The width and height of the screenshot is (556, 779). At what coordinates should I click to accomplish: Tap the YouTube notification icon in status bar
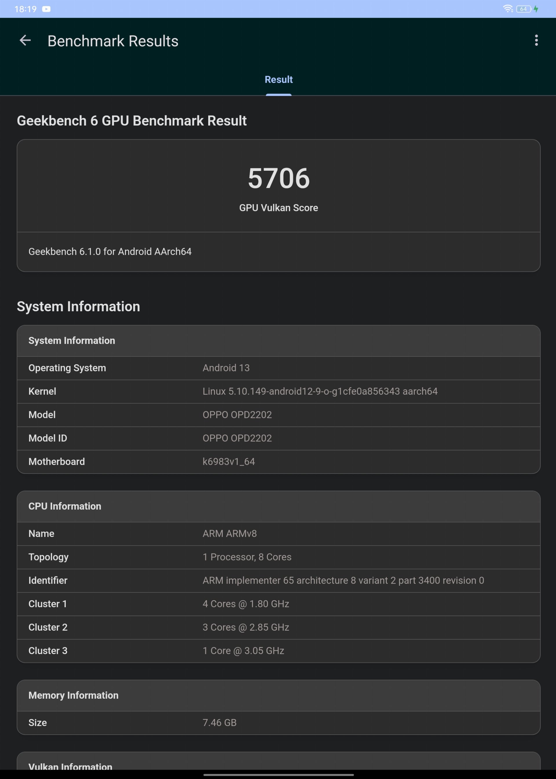tap(46, 9)
